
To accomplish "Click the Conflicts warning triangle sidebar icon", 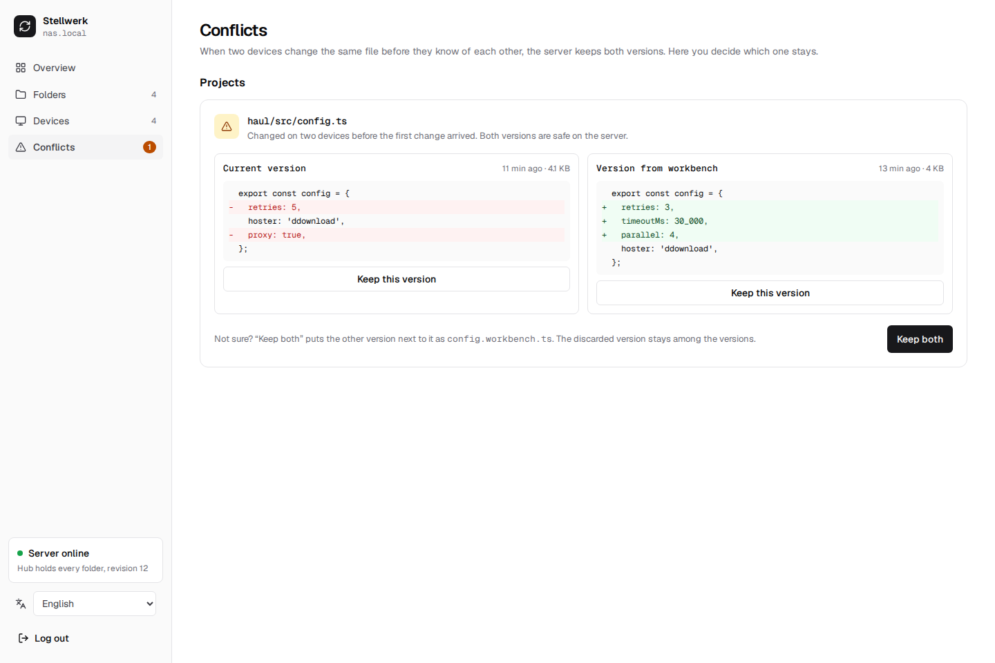I will 21,147.
